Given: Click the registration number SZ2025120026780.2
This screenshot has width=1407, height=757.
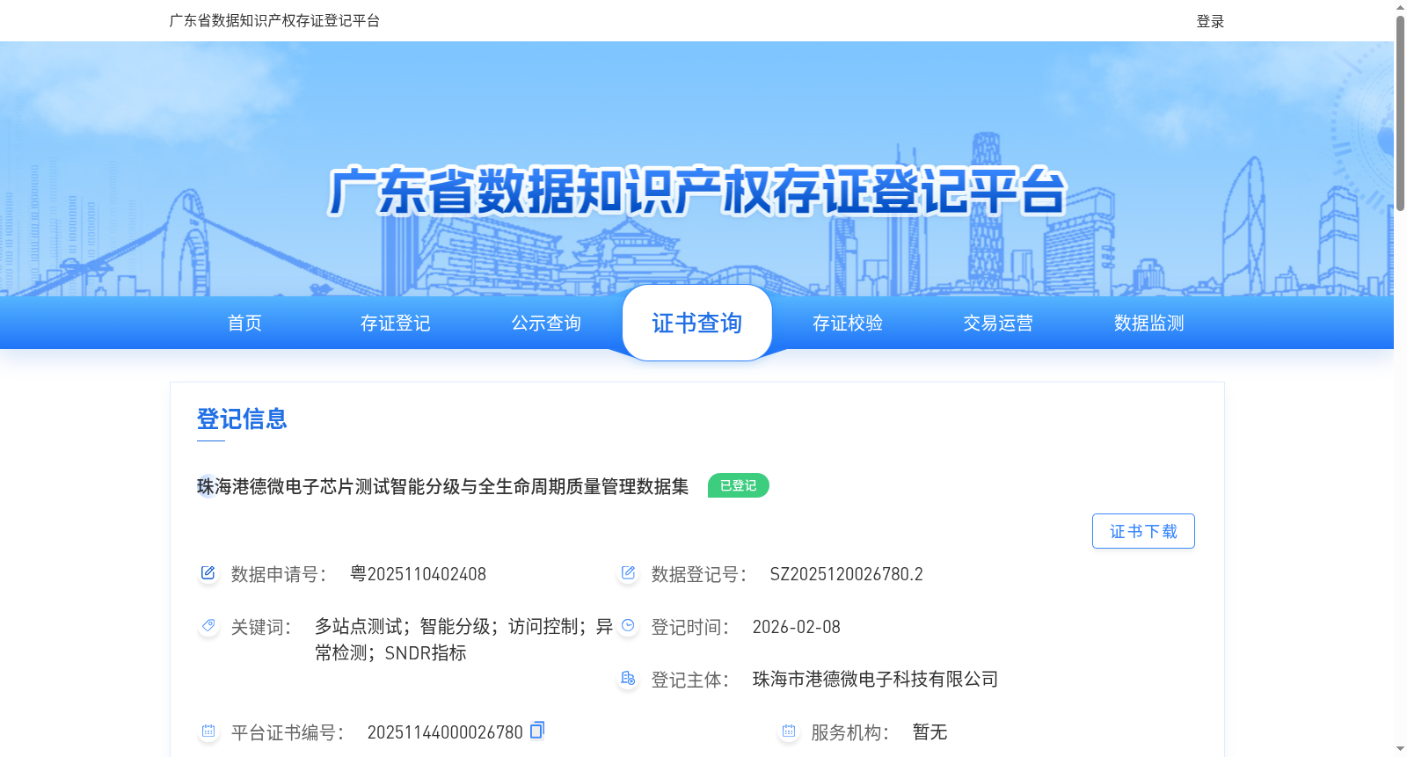Looking at the screenshot, I should point(847,574).
